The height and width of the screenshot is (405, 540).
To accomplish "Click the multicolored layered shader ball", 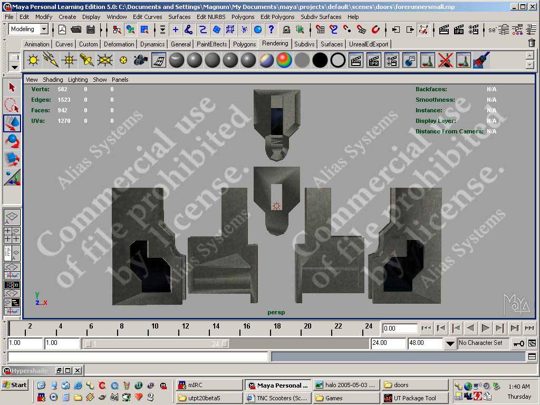I will (266, 60).
